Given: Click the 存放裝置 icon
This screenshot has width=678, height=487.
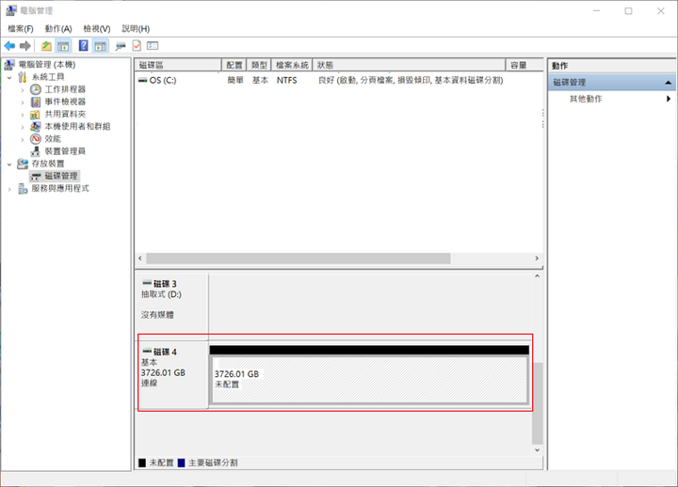Looking at the screenshot, I should pyautogui.click(x=23, y=164).
